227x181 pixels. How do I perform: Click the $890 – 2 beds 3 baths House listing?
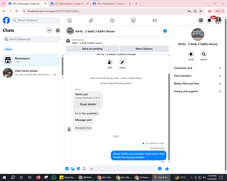87,43
